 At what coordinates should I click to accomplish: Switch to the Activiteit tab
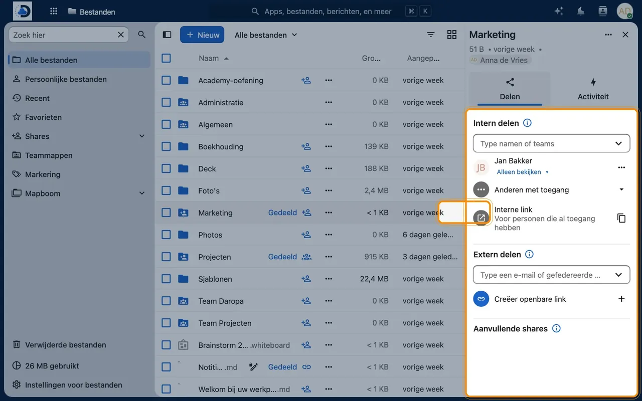[593, 89]
